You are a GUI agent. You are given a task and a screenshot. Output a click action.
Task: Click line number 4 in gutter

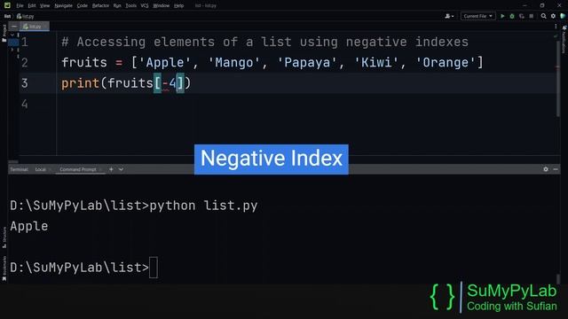pos(24,105)
